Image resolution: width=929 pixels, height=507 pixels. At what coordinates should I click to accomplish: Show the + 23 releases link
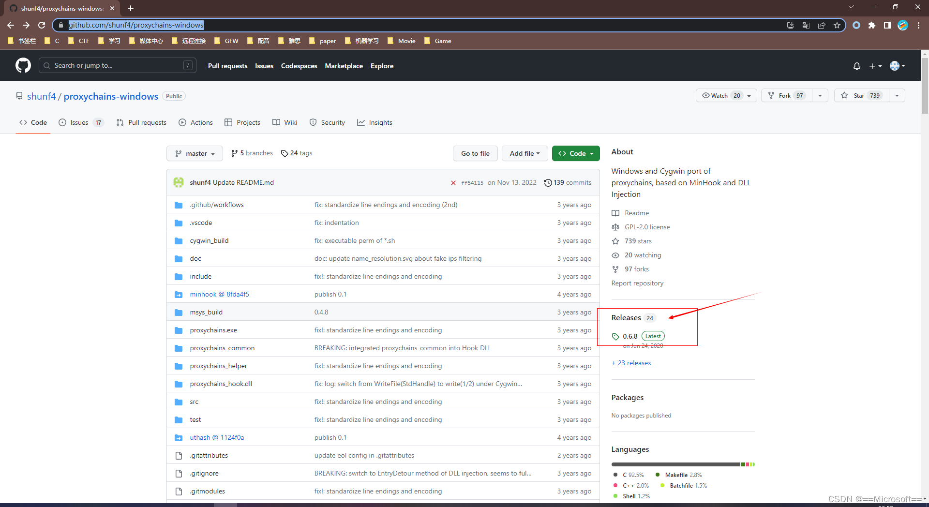coord(631,363)
